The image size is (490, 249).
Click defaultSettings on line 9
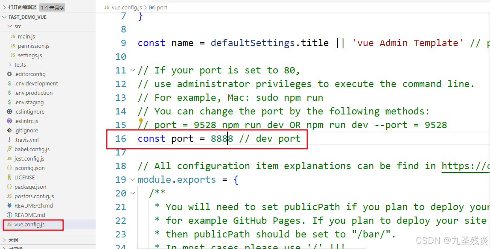(253, 43)
